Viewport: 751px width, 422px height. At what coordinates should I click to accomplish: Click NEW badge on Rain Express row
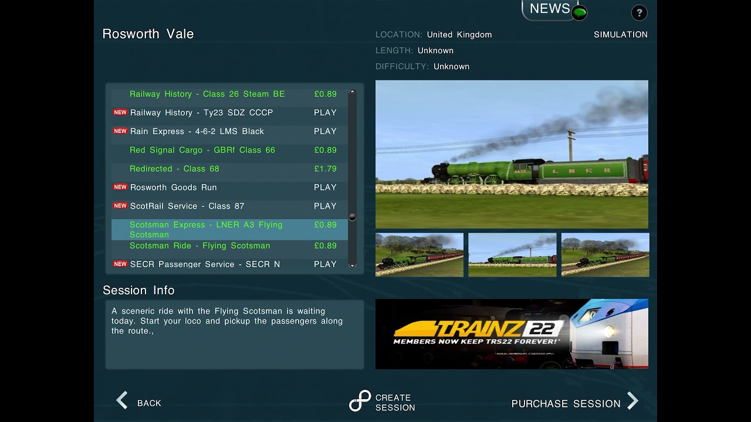click(120, 131)
